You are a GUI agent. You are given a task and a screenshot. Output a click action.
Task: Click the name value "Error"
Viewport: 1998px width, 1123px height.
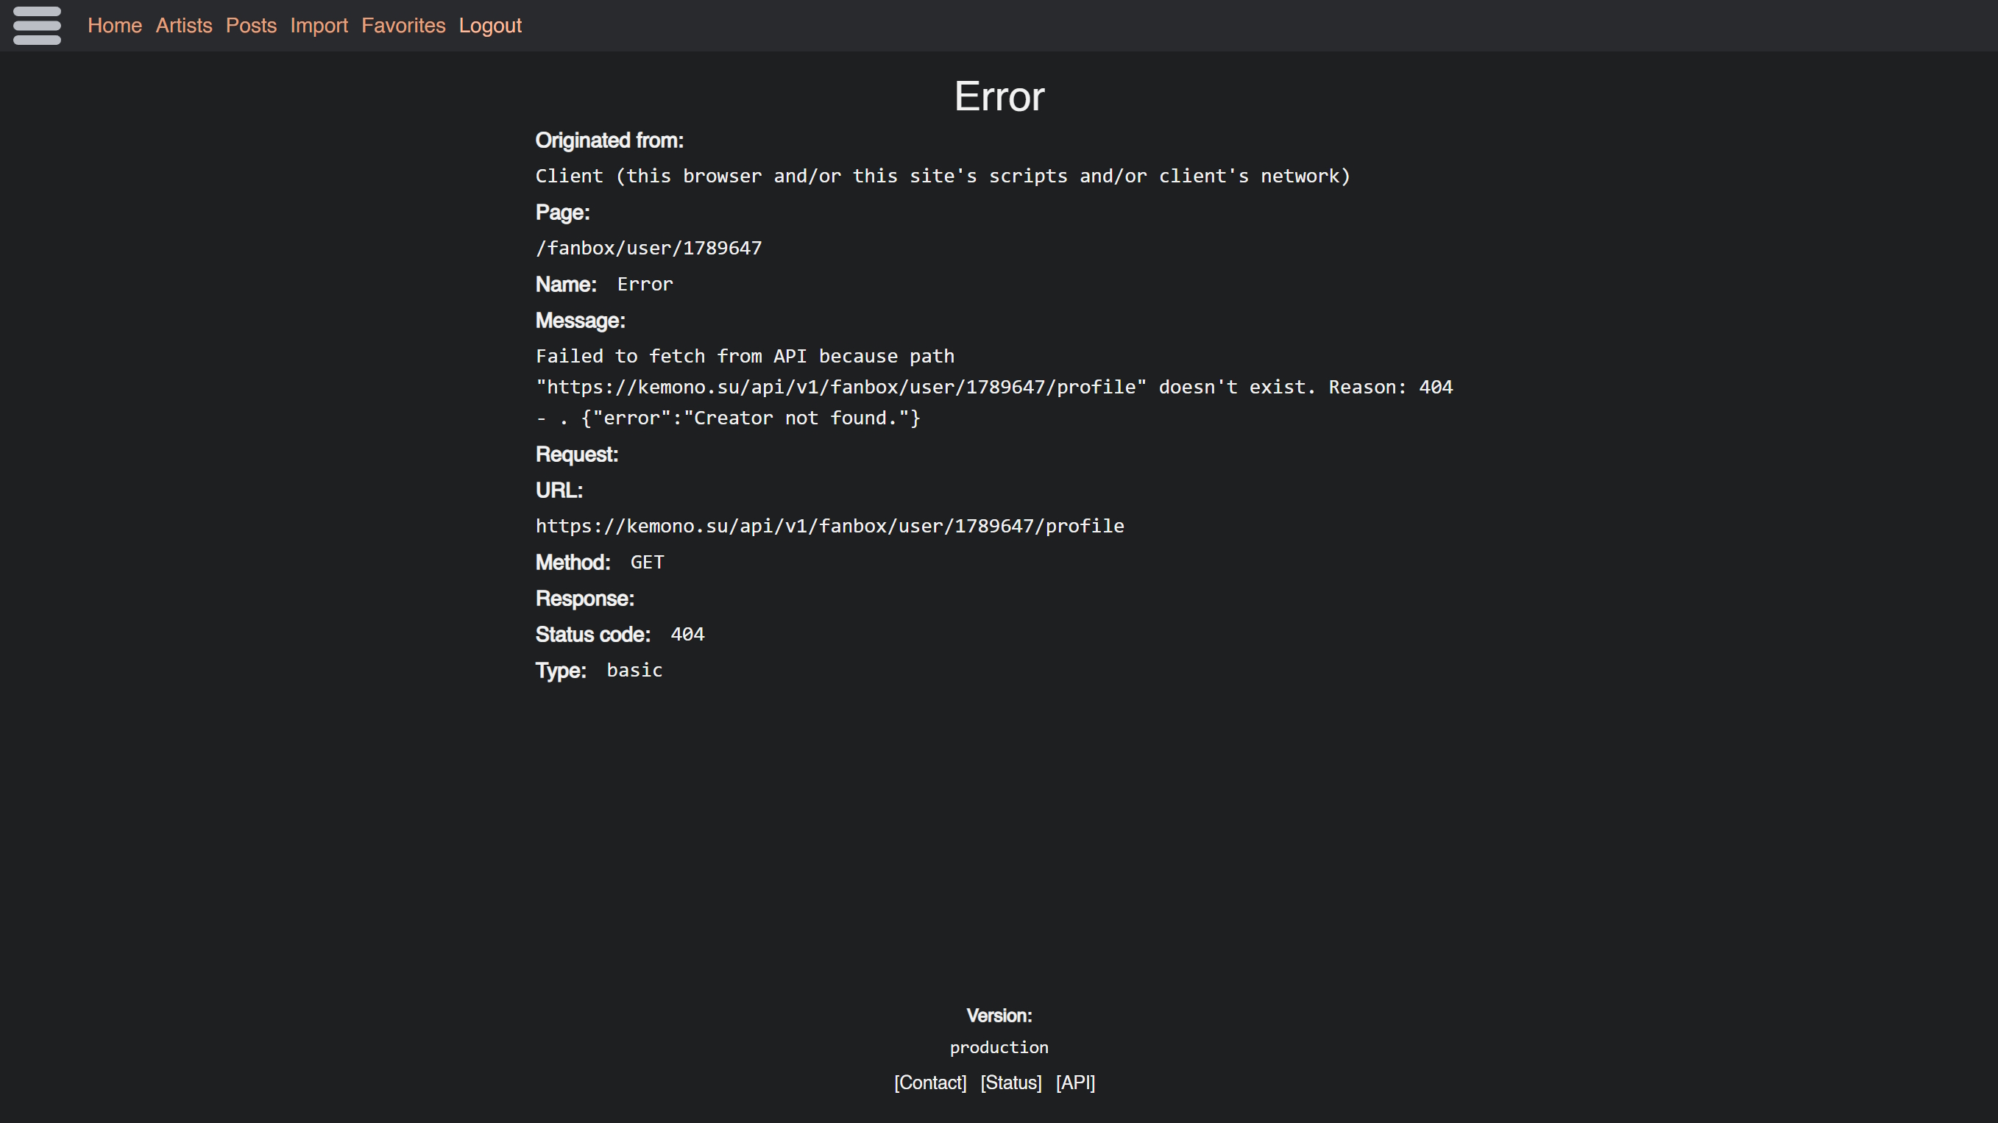coord(645,285)
